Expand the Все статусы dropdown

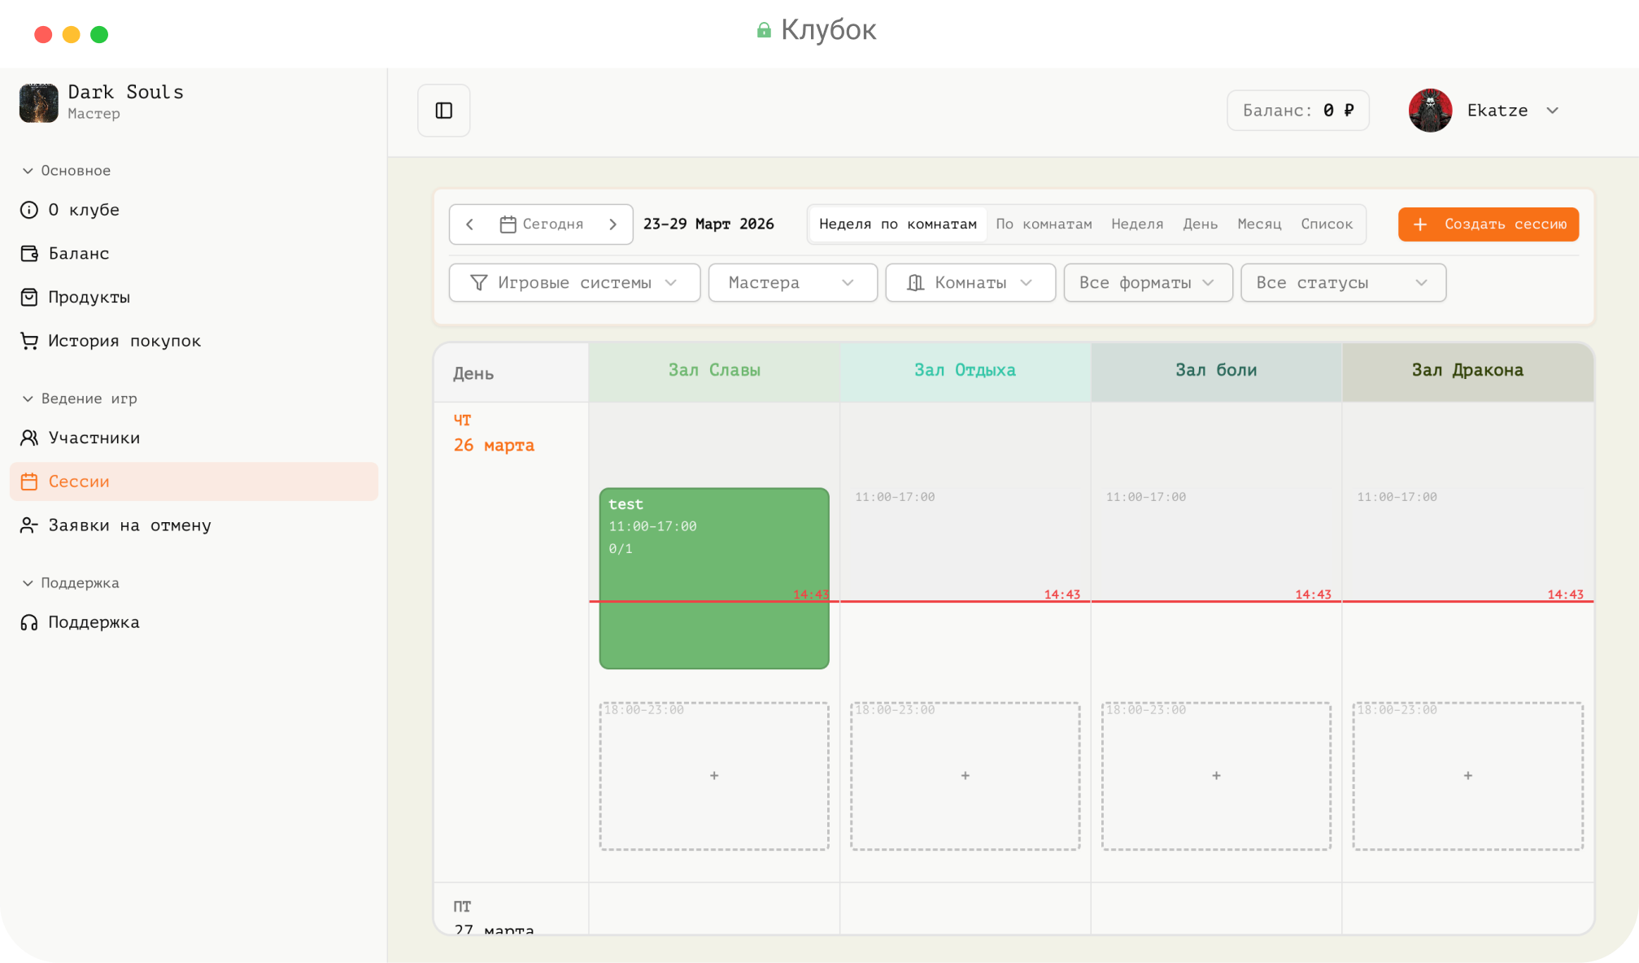[1343, 283]
